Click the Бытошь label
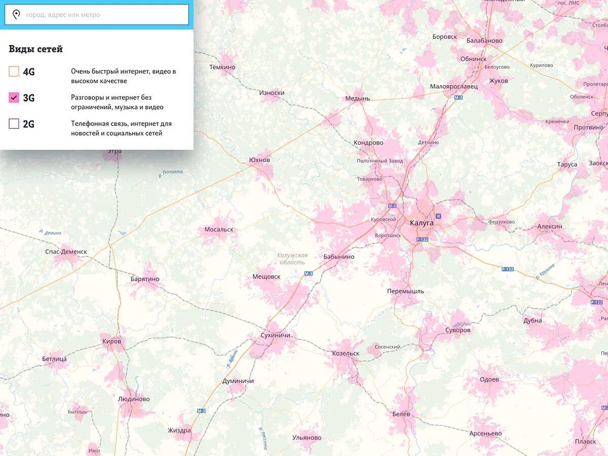This screenshot has width=608, height=456. click(x=78, y=412)
